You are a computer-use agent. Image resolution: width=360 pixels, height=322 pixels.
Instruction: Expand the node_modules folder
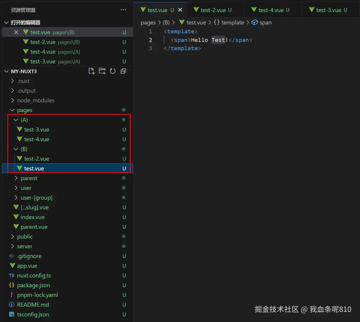(12, 100)
